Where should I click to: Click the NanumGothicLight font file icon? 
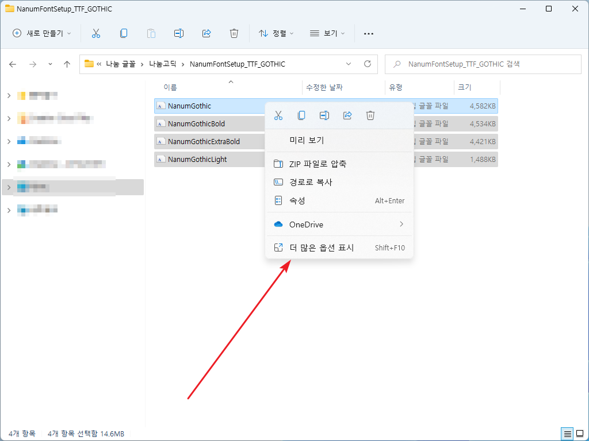pyautogui.click(x=161, y=160)
